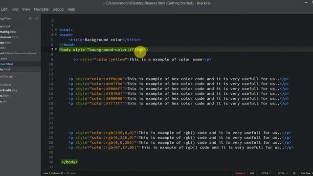Open the quick-edit.png file in project tree
The height and width of the screenshot is (176, 313).
point(9,90)
